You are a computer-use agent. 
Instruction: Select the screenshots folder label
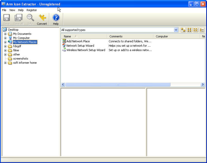pyautogui.click(x=21, y=59)
